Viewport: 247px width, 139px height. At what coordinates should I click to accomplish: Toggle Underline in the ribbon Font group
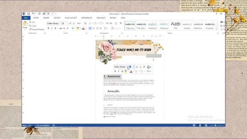(55, 28)
